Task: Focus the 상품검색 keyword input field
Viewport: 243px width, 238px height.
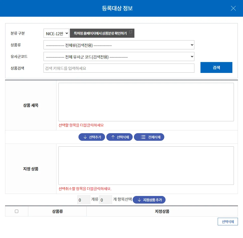Action: (x=119, y=68)
